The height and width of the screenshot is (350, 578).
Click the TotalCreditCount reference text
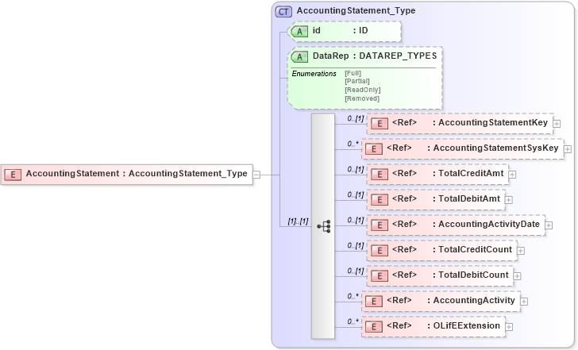click(475, 250)
